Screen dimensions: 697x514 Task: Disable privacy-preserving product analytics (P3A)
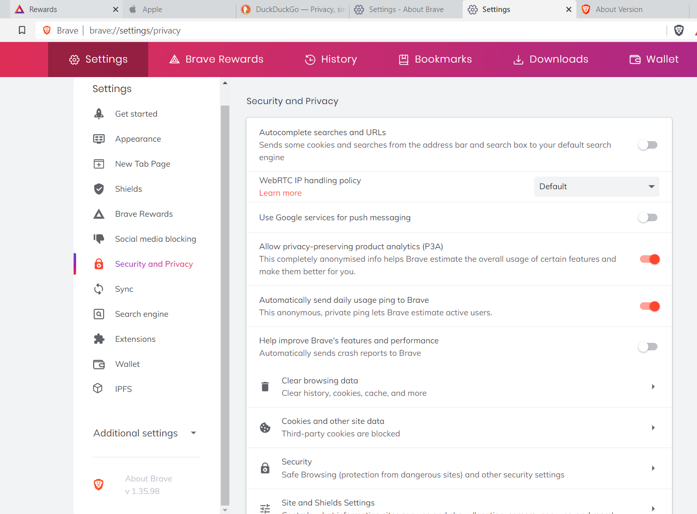tap(649, 259)
